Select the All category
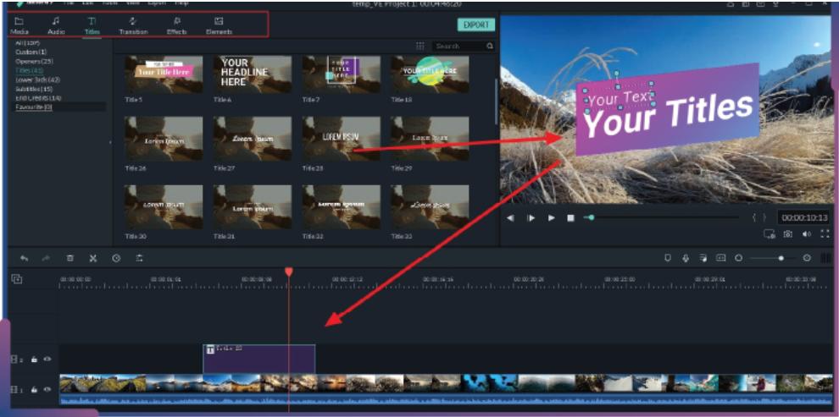839x417 pixels. pos(28,42)
